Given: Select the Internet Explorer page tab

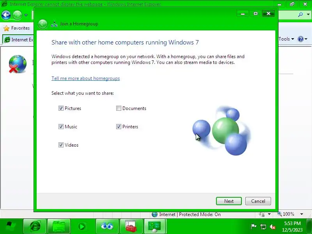Looking at the screenshot, I should pyautogui.click(x=18, y=40).
